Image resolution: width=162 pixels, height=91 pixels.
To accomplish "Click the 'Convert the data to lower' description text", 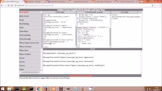I will pyautogui.click(x=45, y=78).
